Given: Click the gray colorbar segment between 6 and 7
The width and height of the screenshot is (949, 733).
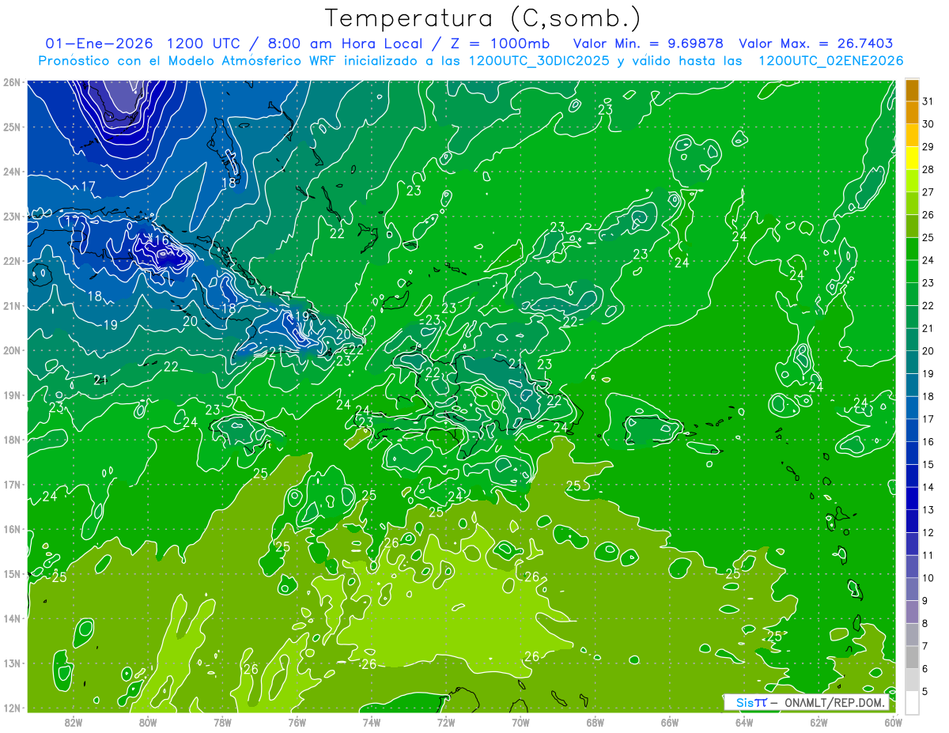Looking at the screenshot, I should tap(912, 658).
